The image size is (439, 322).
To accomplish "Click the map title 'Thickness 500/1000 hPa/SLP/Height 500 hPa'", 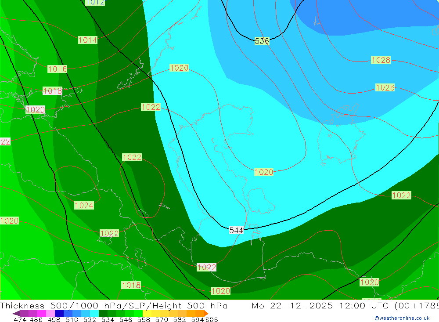I will [x=114, y=305].
